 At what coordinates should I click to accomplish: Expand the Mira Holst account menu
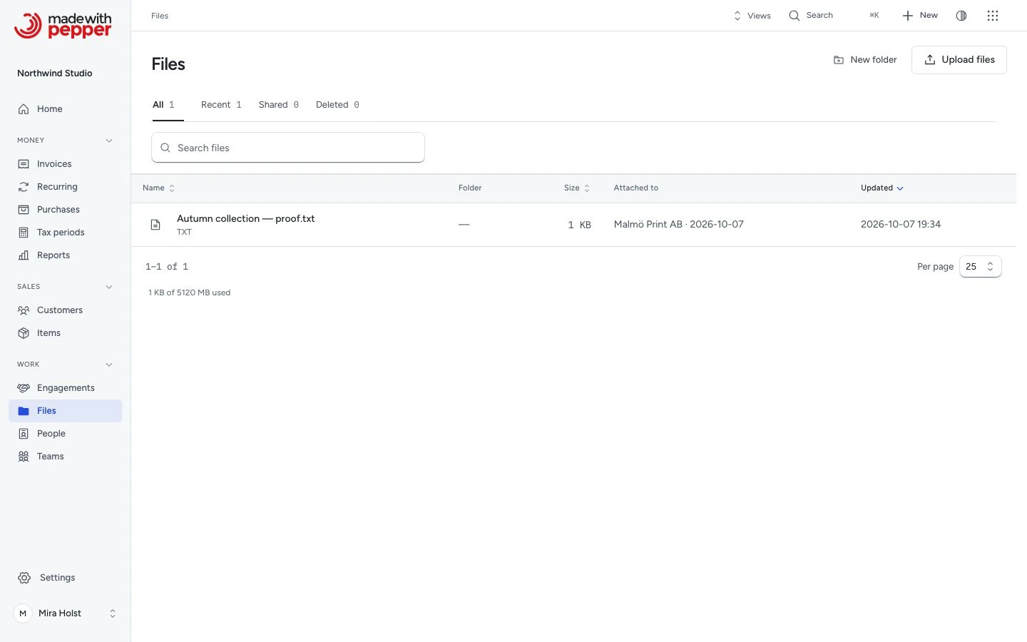65,613
